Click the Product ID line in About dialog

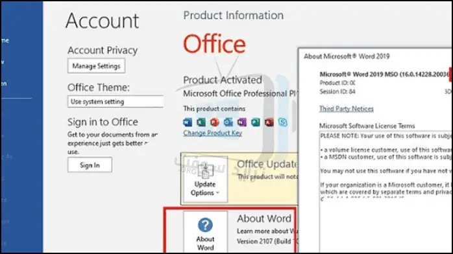pyautogui.click(x=337, y=83)
